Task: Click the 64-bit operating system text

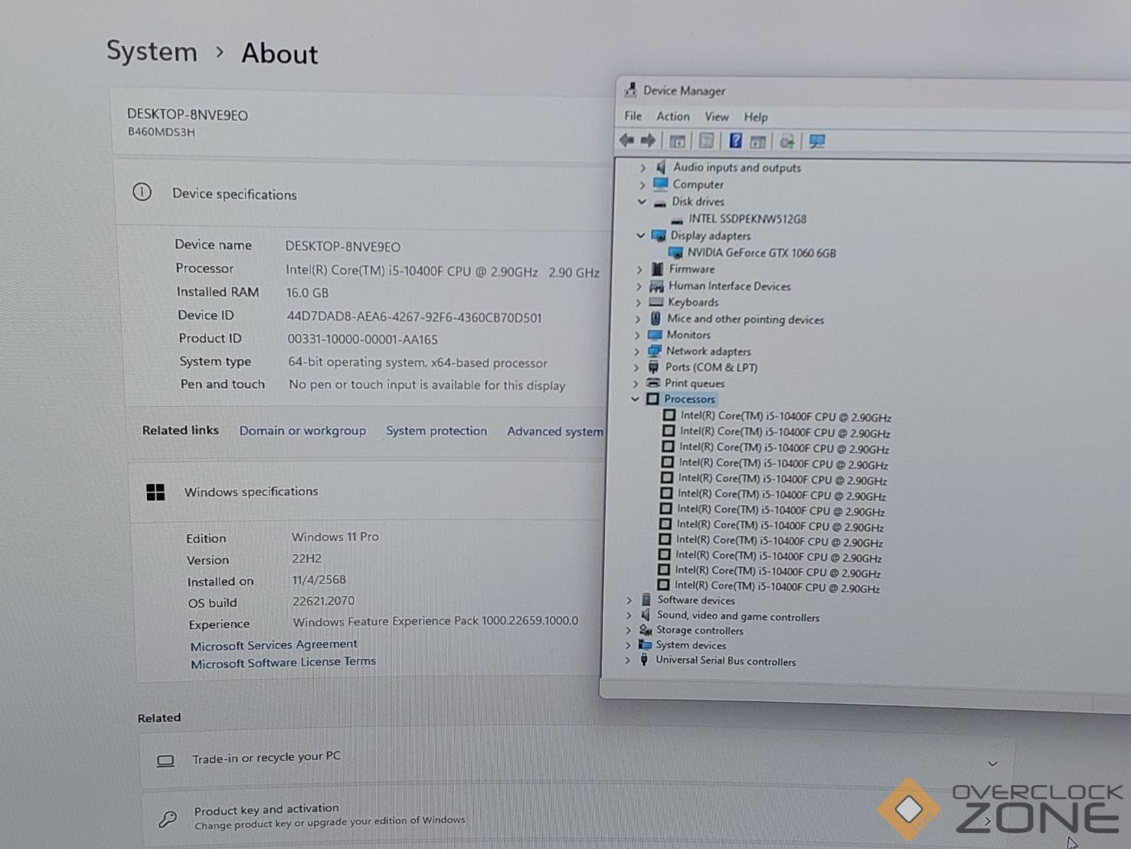Action: (x=418, y=362)
